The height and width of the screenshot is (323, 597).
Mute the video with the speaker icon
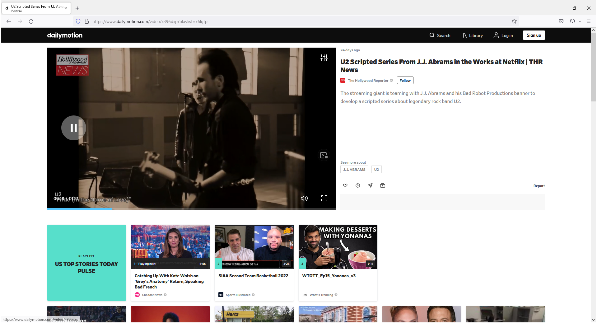click(304, 198)
